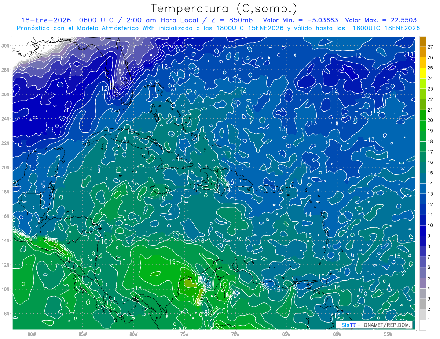Viewport: 440px width, 339px height.
Task: Click the "19" contour label on the map
Action: pos(172,261)
